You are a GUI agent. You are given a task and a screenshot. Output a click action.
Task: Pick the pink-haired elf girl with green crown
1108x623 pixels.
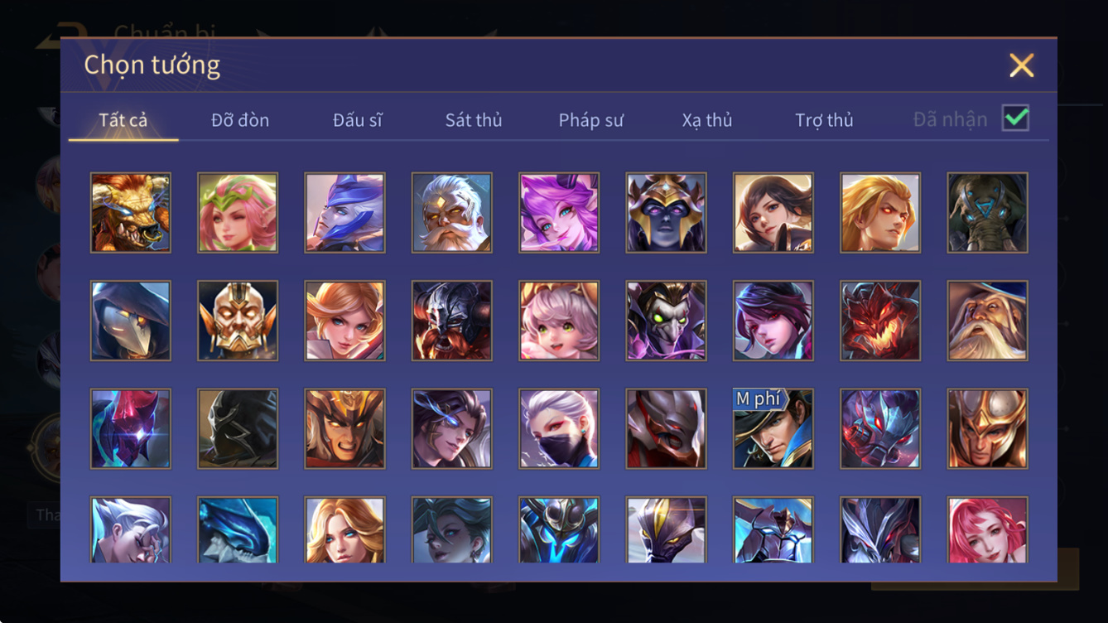point(238,212)
